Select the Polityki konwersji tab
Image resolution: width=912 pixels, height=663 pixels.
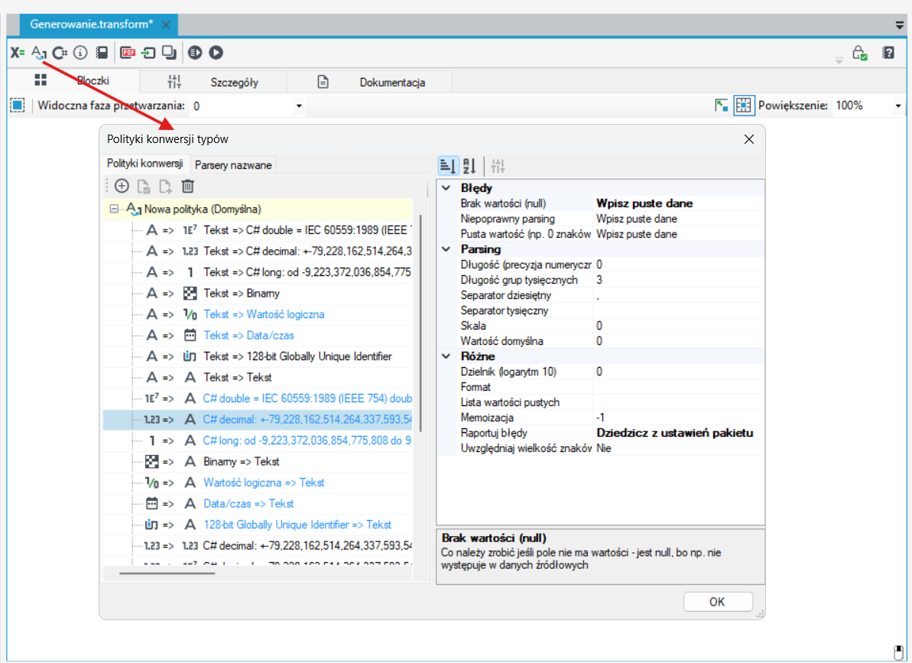coord(145,164)
